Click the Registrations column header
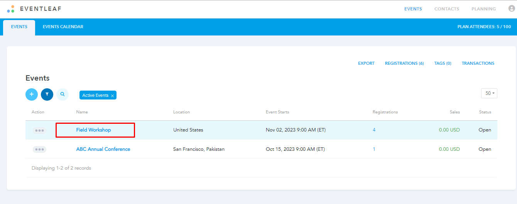Screen dimensions: 517x204 click(x=385, y=112)
